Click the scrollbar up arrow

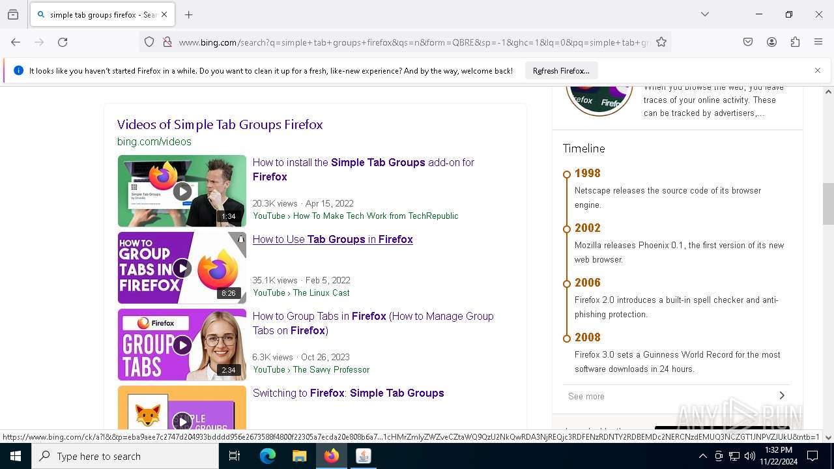[828, 92]
